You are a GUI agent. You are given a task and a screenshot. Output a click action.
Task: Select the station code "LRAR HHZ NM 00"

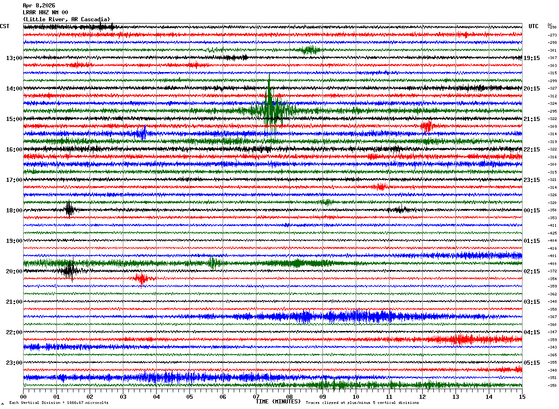point(45,12)
